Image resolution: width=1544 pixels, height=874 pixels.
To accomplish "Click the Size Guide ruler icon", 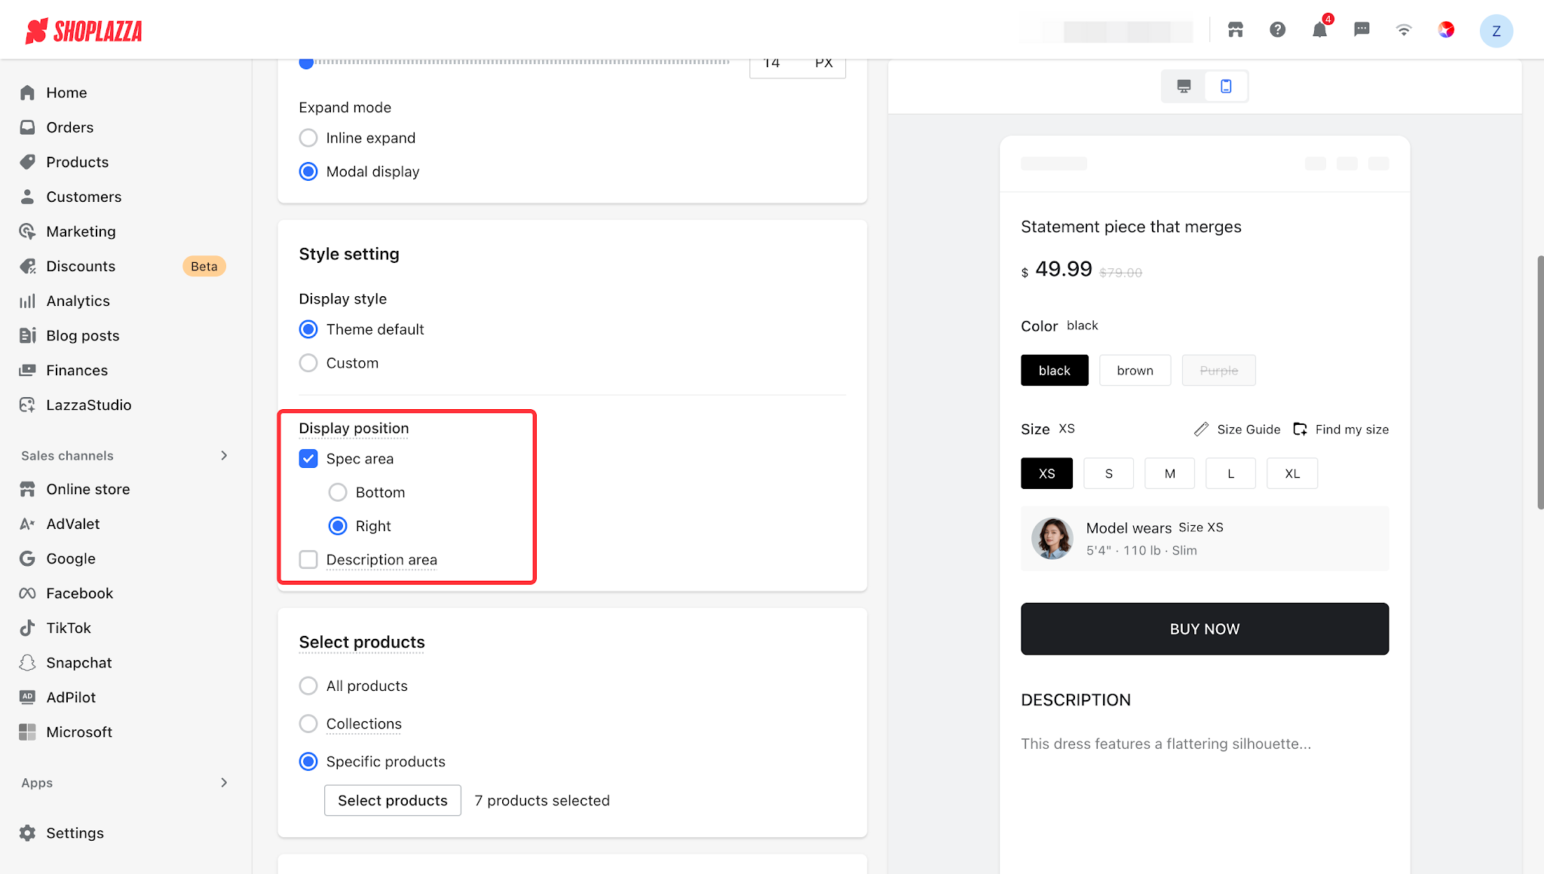I will [1201, 429].
